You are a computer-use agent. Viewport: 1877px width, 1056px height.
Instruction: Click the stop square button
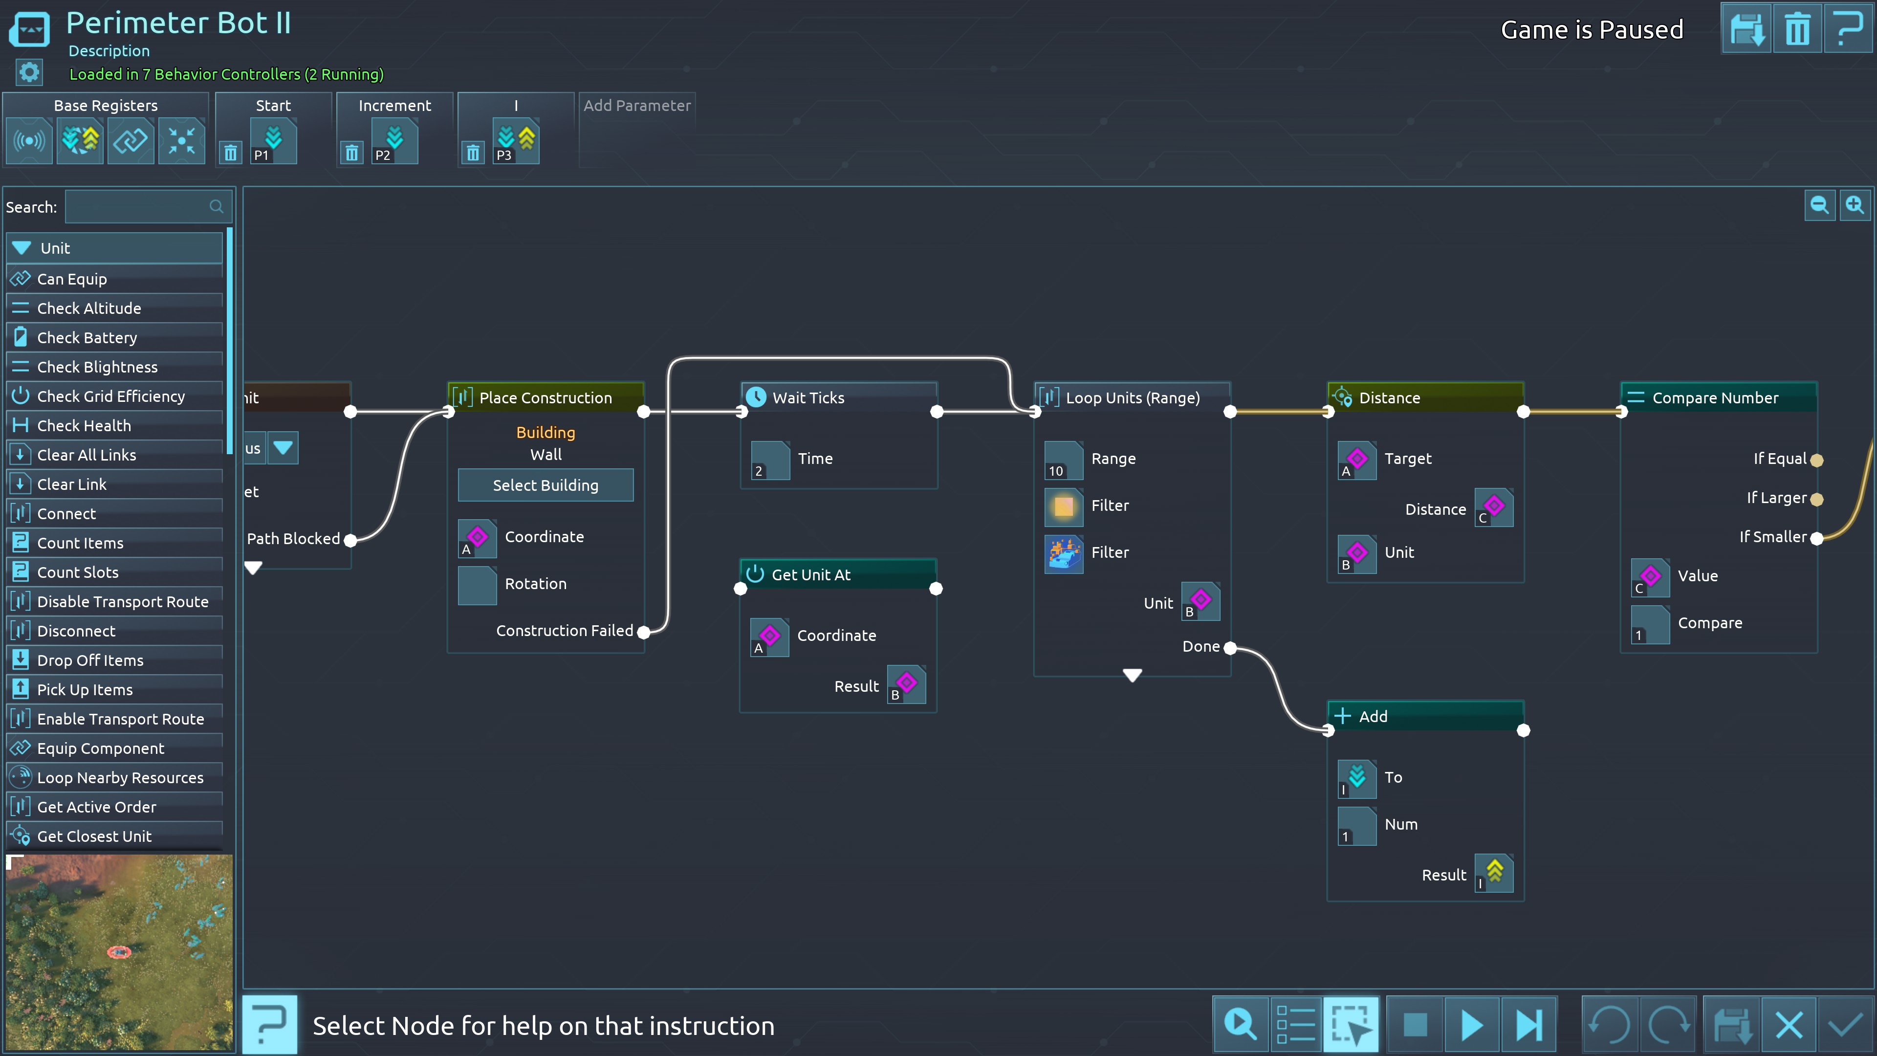coord(1415,1025)
